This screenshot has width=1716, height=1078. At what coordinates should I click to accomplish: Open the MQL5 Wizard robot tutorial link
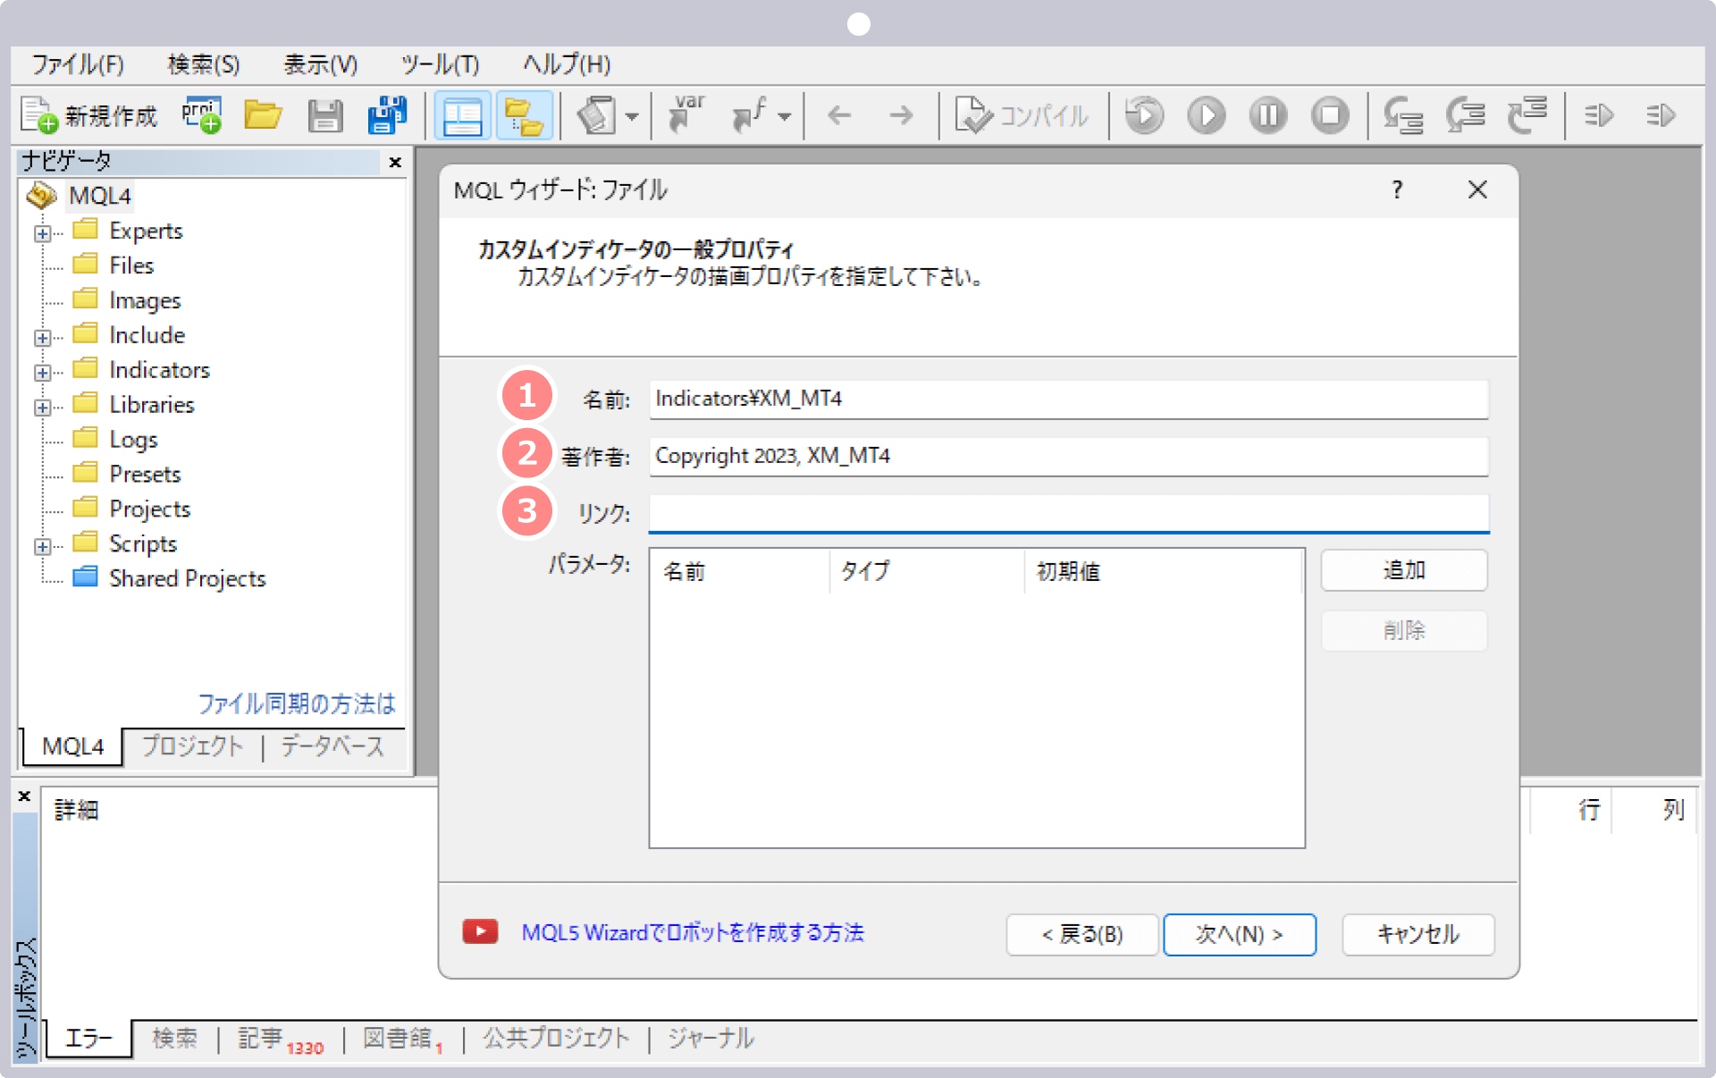[693, 933]
